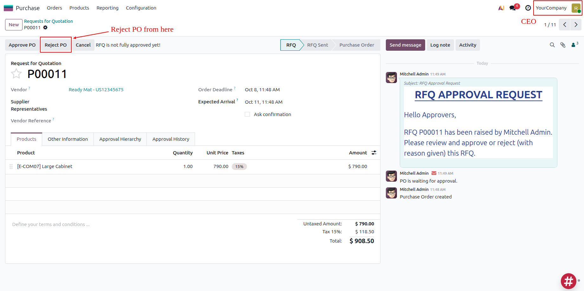Open column options toggle in product table
Screen dimensions: 584x291
(x=374, y=153)
